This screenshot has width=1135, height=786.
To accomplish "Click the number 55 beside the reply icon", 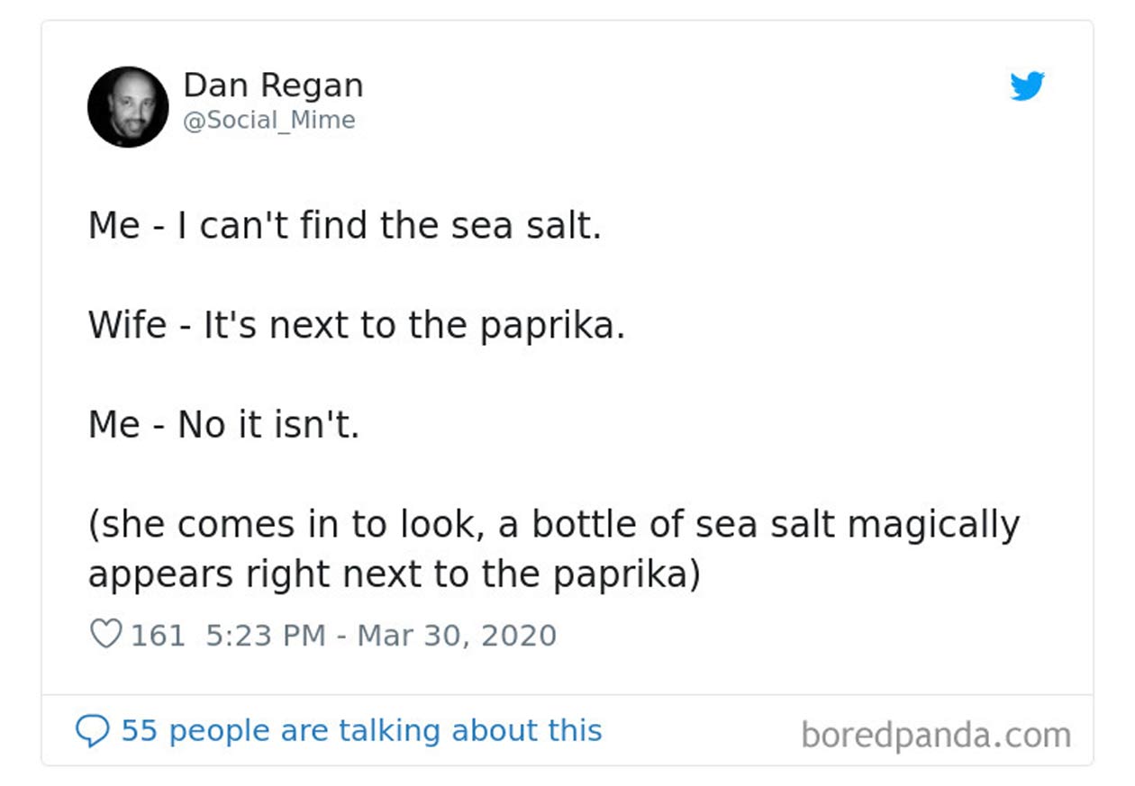I will tap(140, 730).
